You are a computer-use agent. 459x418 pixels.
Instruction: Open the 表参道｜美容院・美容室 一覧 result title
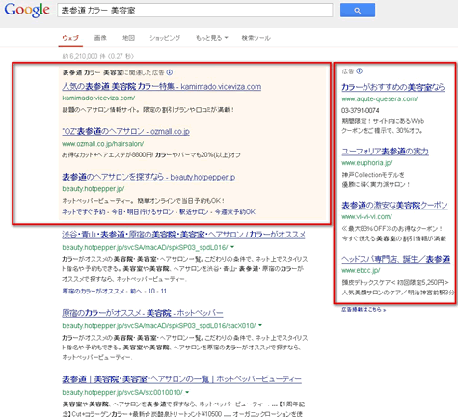(x=181, y=379)
